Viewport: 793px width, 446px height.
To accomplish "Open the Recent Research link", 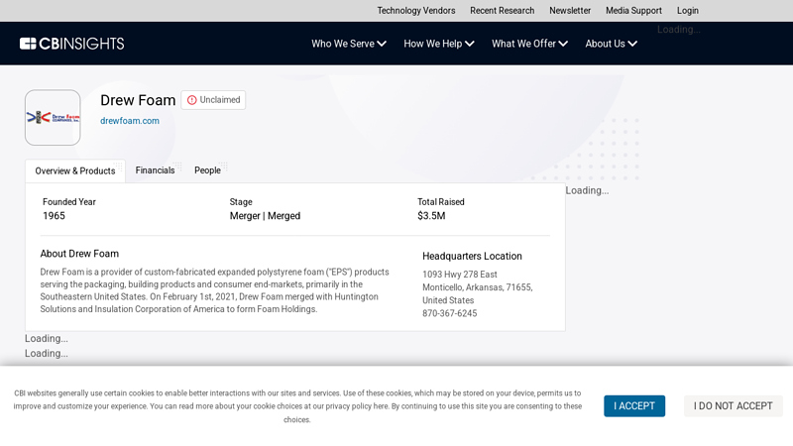I will point(502,11).
